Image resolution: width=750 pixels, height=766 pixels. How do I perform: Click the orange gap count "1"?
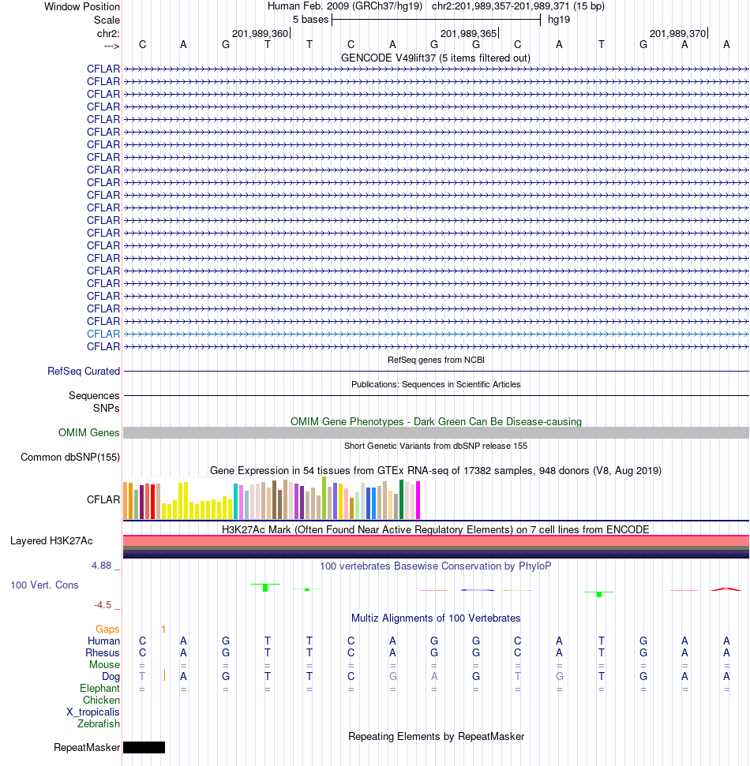163,630
